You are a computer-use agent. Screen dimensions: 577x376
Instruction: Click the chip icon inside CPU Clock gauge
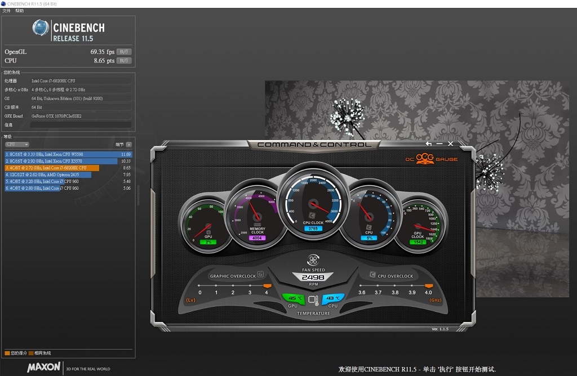[312, 216]
